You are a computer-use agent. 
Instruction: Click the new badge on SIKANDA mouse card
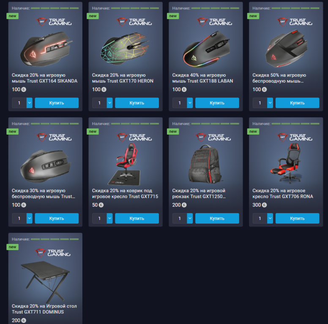point(13,16)
